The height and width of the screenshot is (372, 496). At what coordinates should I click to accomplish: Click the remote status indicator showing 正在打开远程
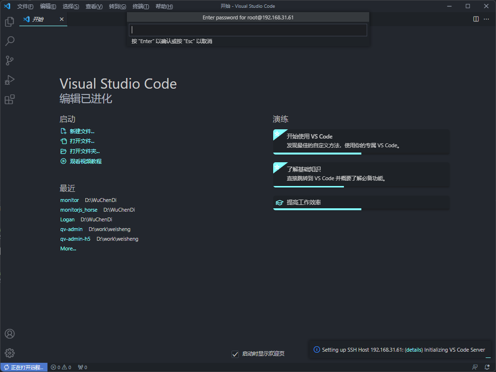coord(24,367)
